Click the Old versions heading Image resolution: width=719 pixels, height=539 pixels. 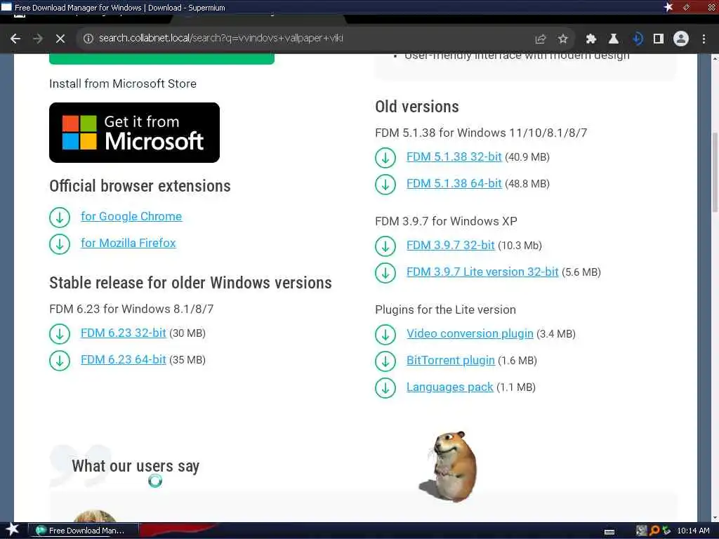(x=417, y=107)
